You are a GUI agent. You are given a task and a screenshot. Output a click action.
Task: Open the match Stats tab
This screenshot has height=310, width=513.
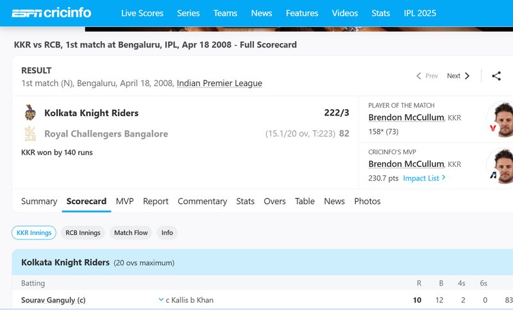246,202
